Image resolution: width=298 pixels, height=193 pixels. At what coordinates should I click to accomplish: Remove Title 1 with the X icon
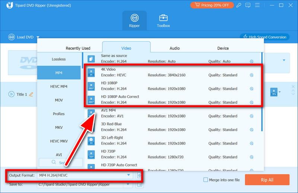click(293, 87)
